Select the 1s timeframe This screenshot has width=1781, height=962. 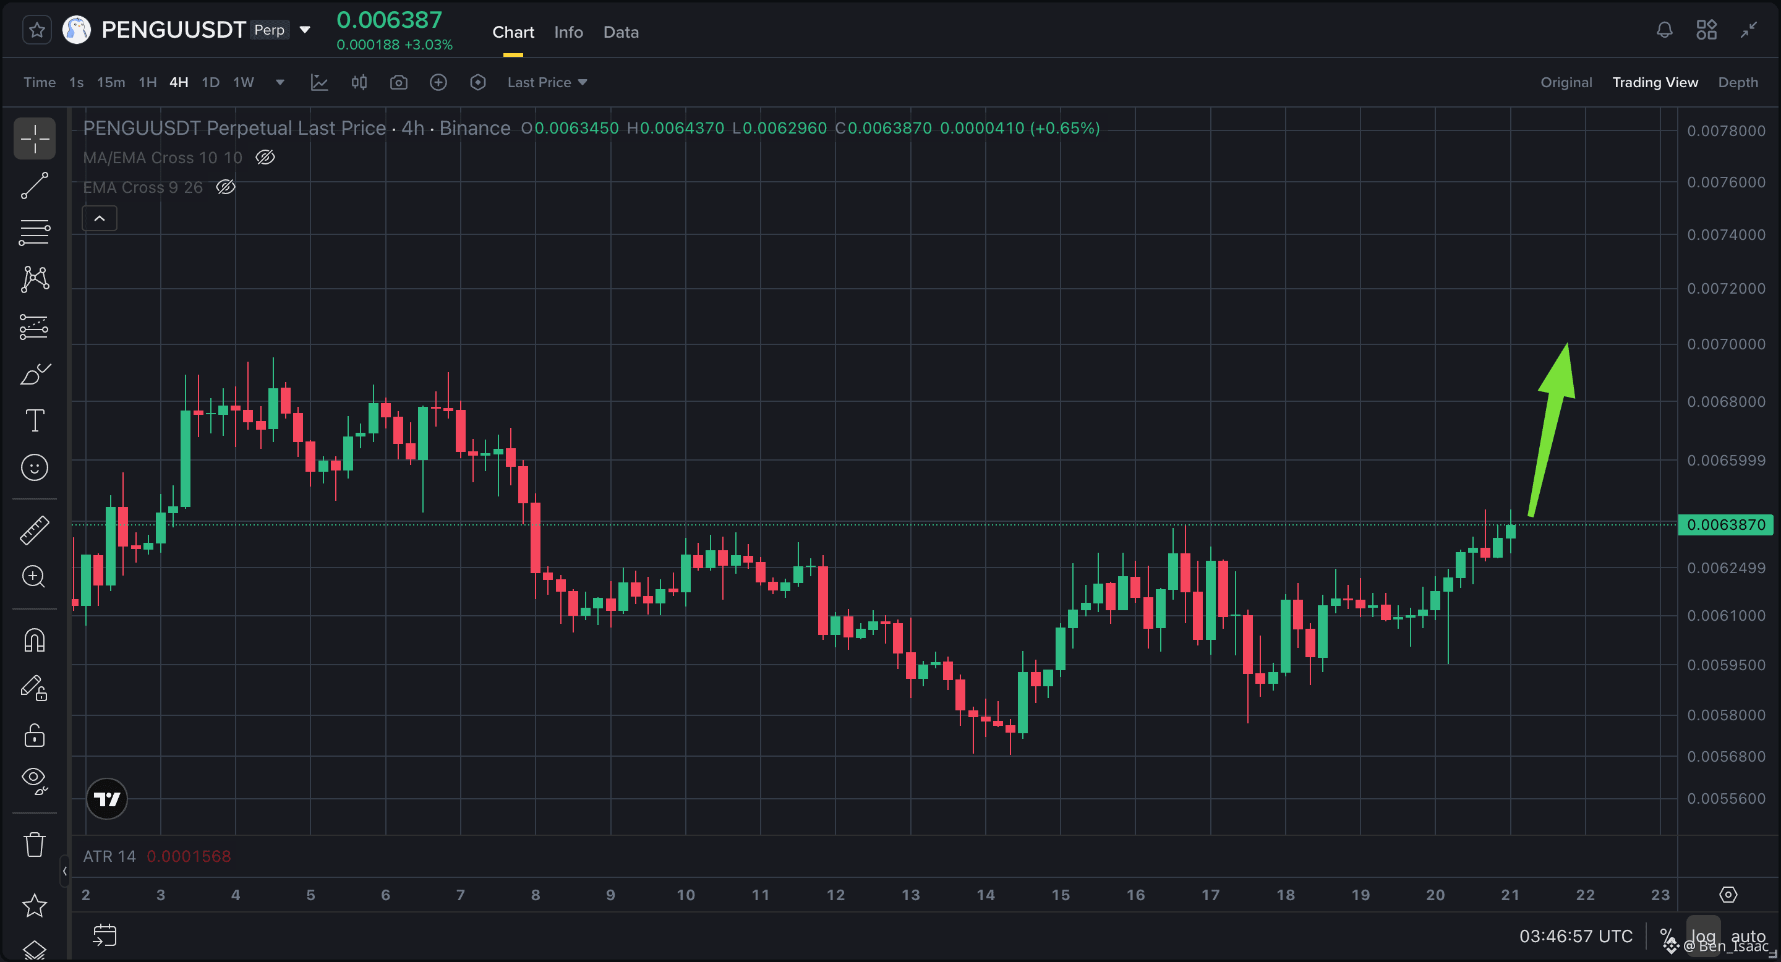click(x=76, y=82)
